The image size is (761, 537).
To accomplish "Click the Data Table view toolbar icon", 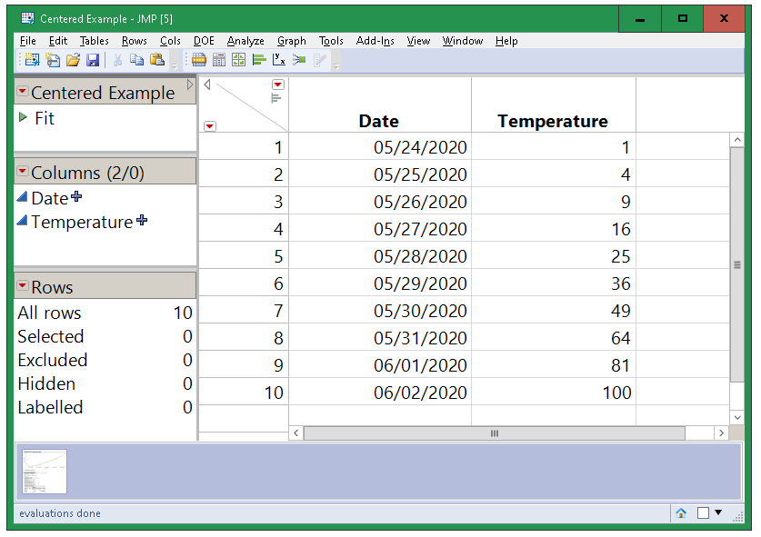I will (198, 60).
